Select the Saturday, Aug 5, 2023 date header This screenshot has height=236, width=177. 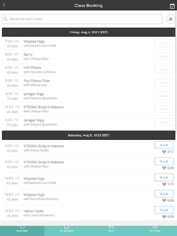pos(89,135)
